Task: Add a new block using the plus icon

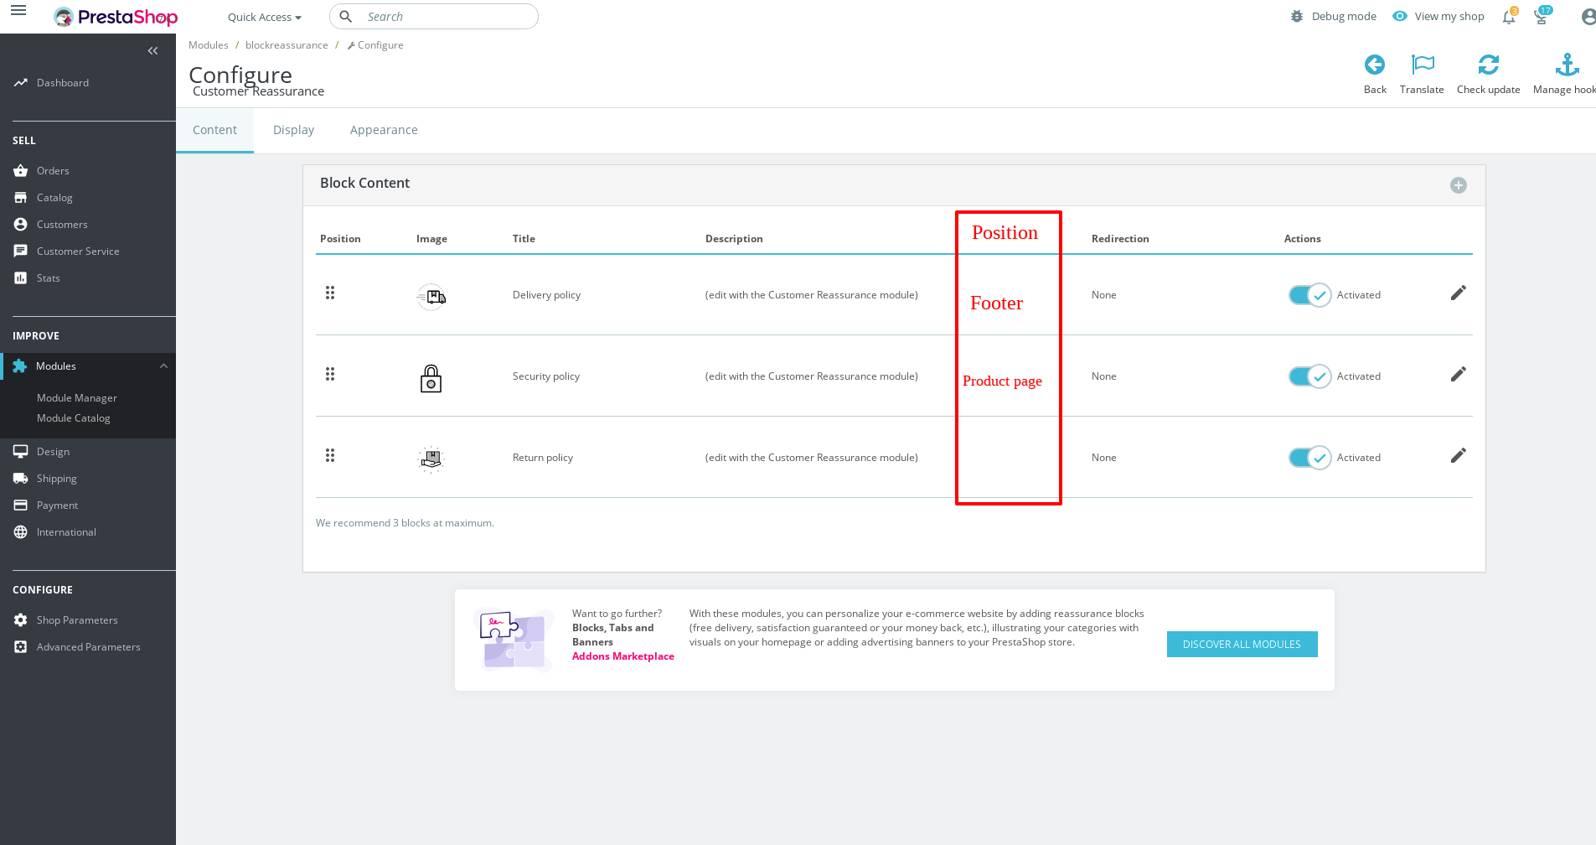Action: [1459, 185]
